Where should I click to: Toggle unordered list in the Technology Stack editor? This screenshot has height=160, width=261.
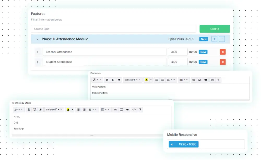coord(78,110)
